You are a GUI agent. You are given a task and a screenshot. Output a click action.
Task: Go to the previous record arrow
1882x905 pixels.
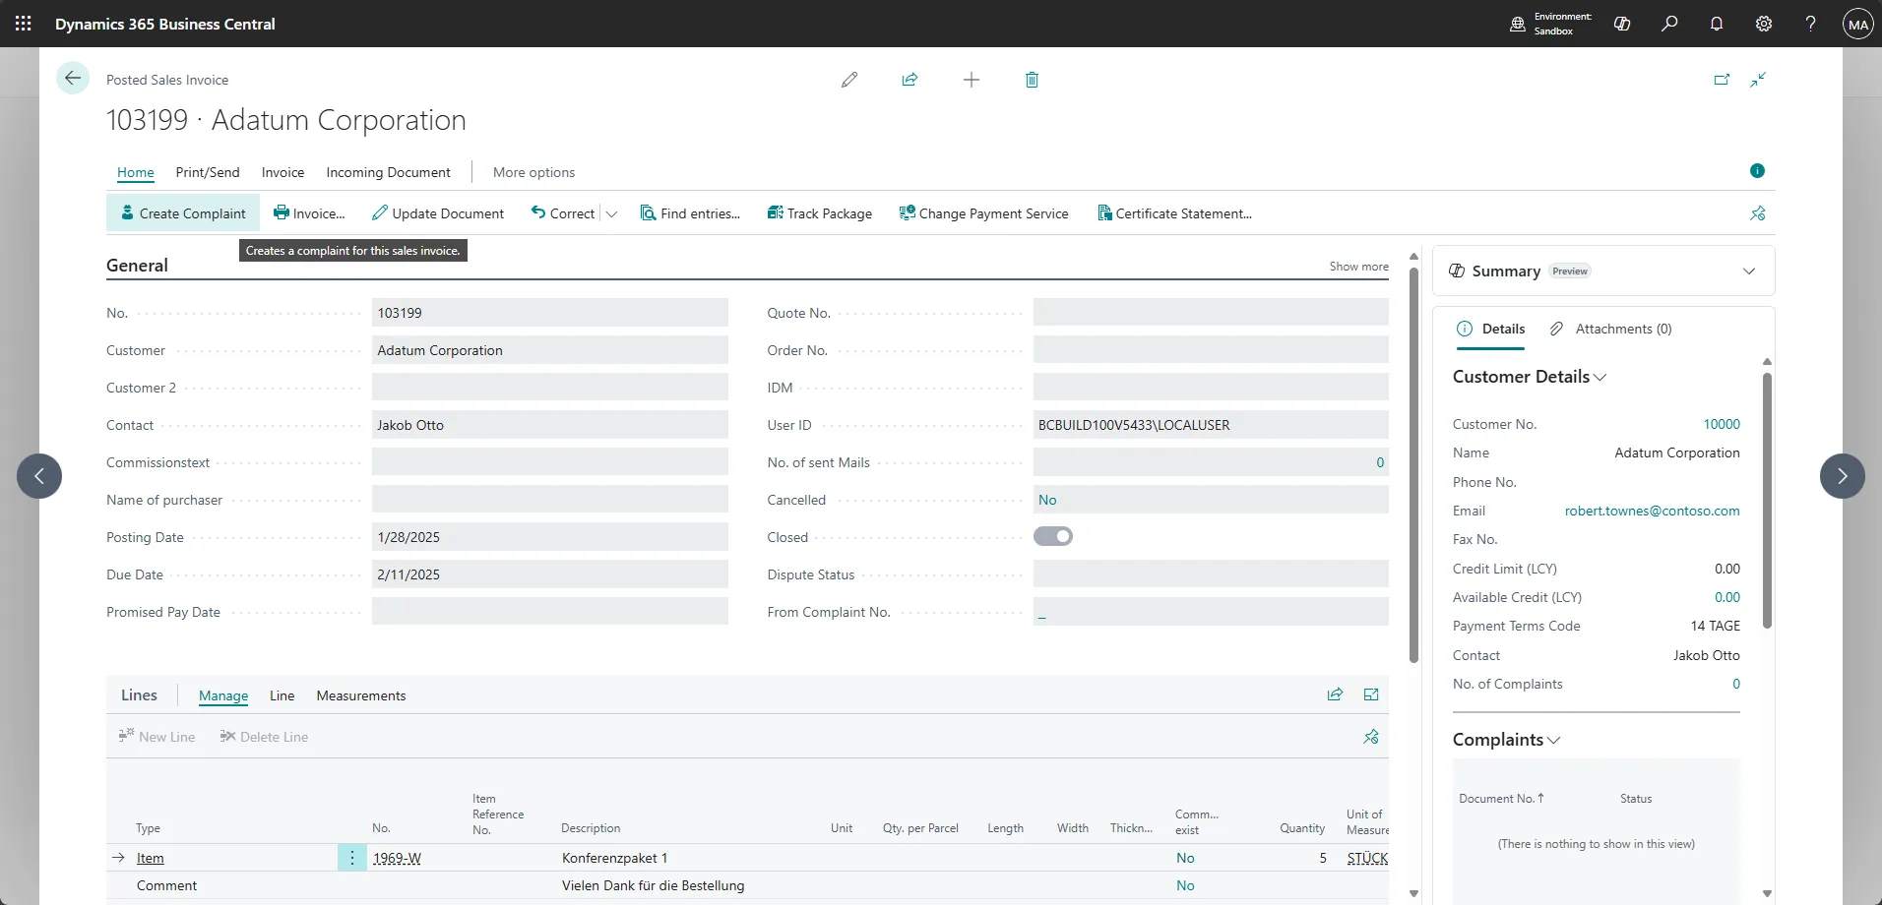point(39,476)
